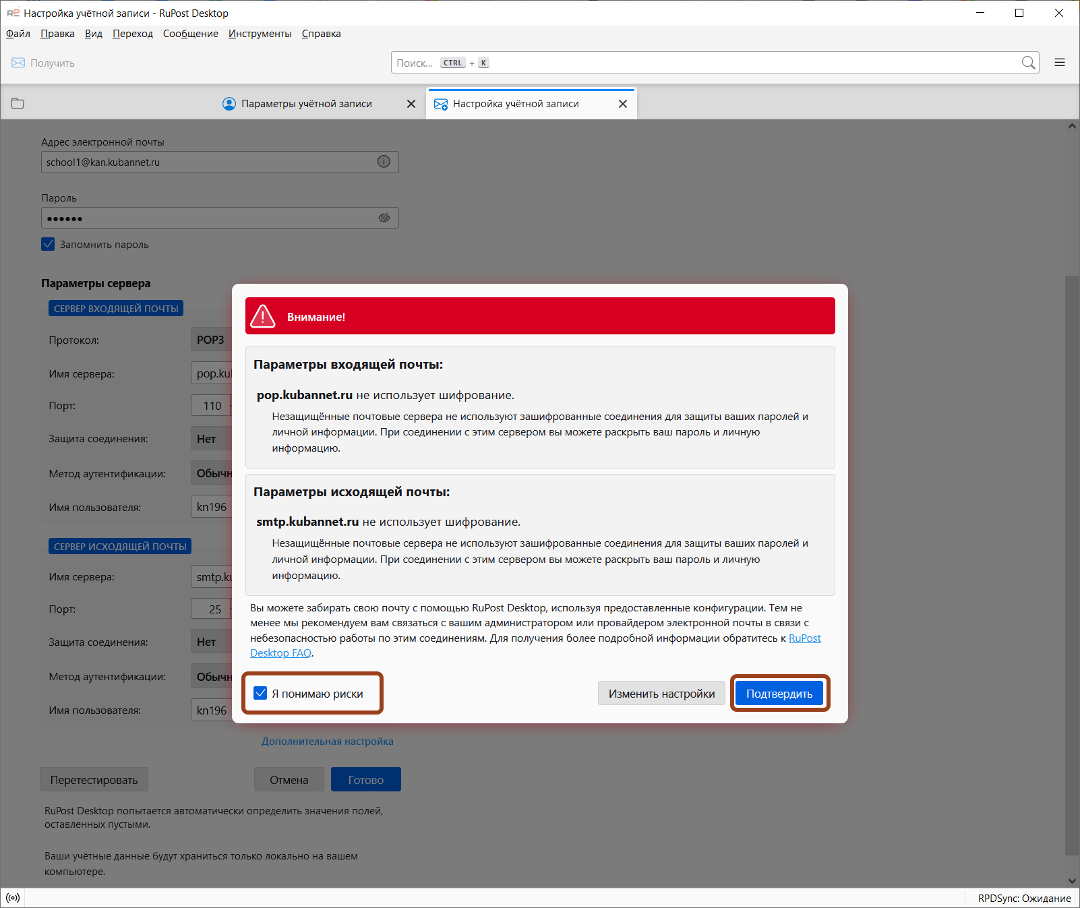Click the email address info icon
The height and width of the screenshot is (908, 1080).
click(x=384, y=162)
